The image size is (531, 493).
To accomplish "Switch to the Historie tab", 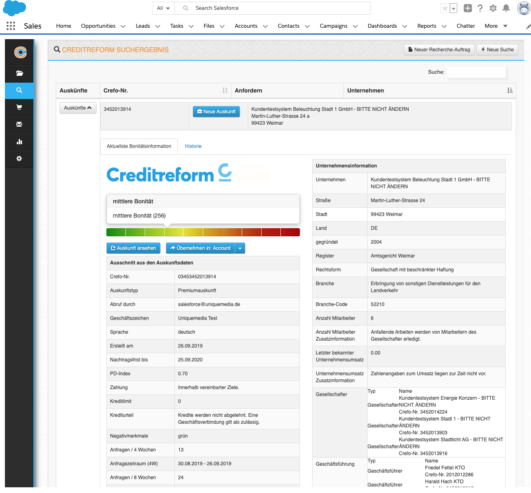I will 193,146.
